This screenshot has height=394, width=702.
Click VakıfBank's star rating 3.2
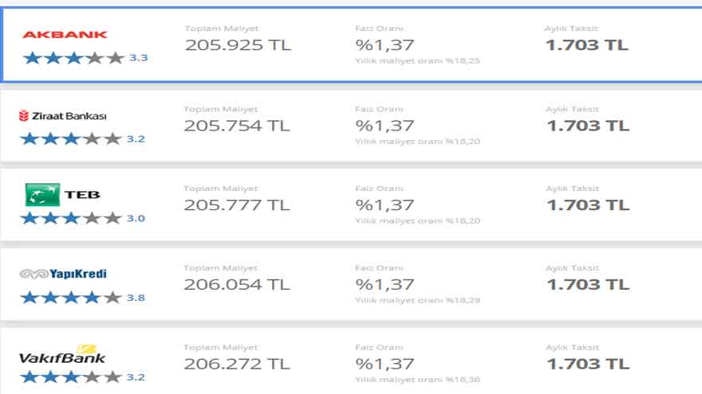point(82,377)
